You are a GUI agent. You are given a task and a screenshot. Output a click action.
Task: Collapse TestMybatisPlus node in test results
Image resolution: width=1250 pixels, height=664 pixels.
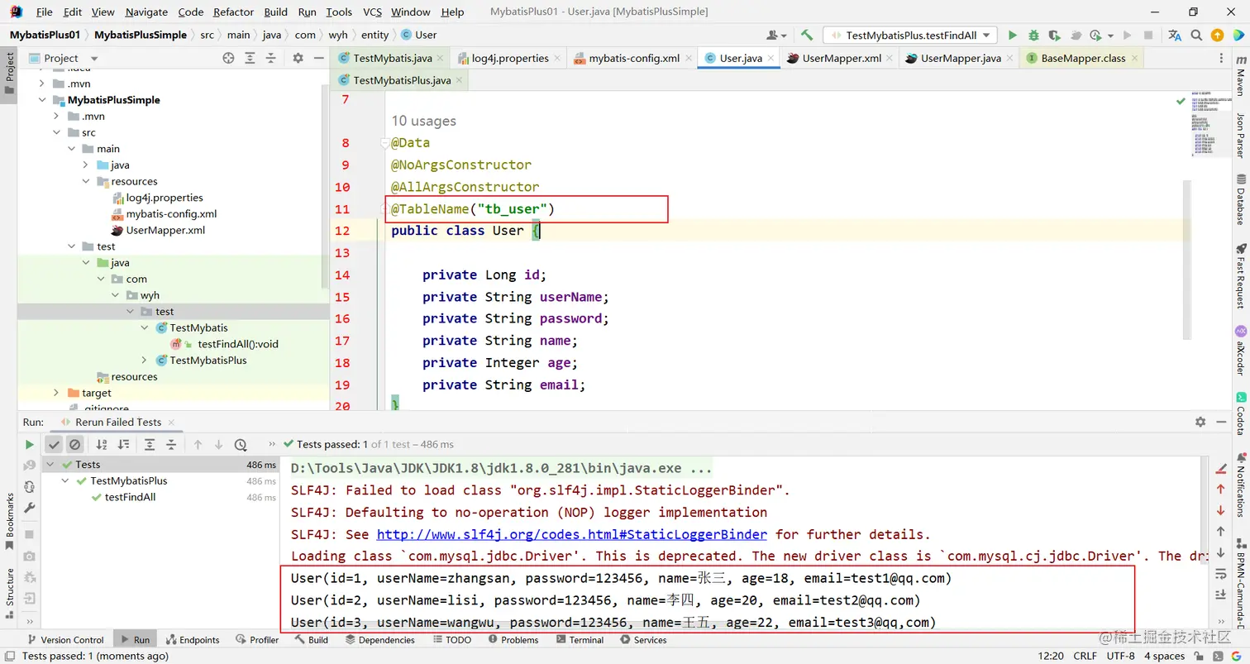tap(66, 481)
